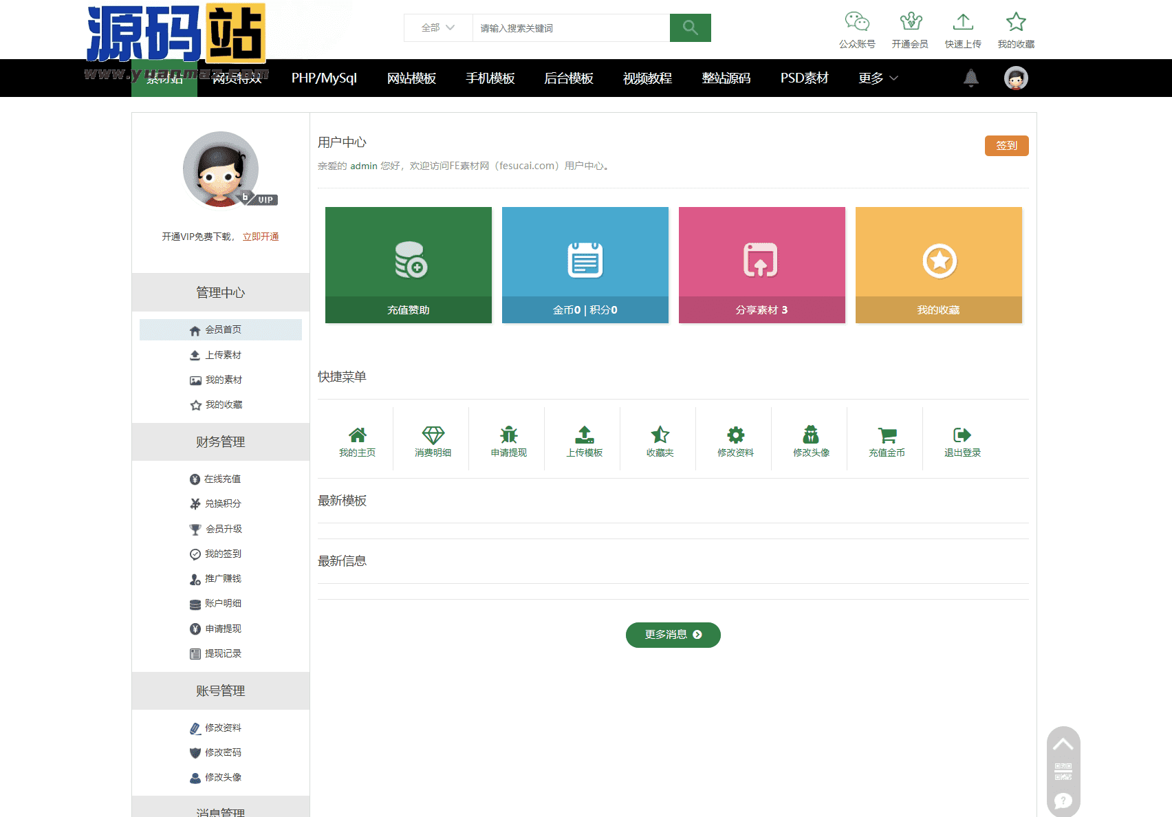Open the 网站模板 navigation item

click(411, 78)
